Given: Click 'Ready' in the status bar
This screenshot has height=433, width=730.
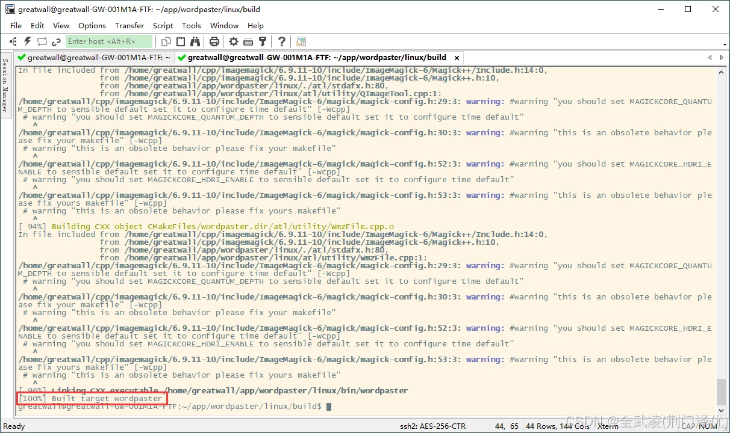Looking at the screenshot, I should [14, 426].
